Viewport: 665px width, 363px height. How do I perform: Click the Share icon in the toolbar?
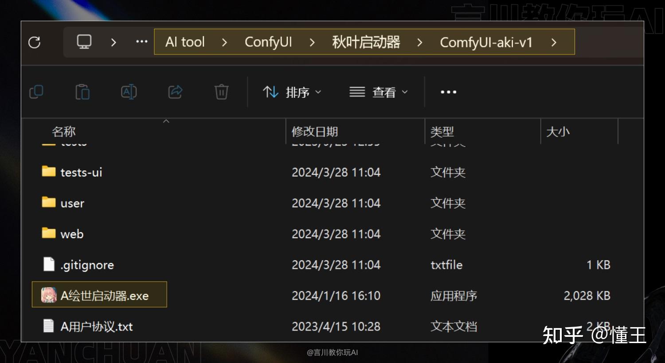click(175, 92)
